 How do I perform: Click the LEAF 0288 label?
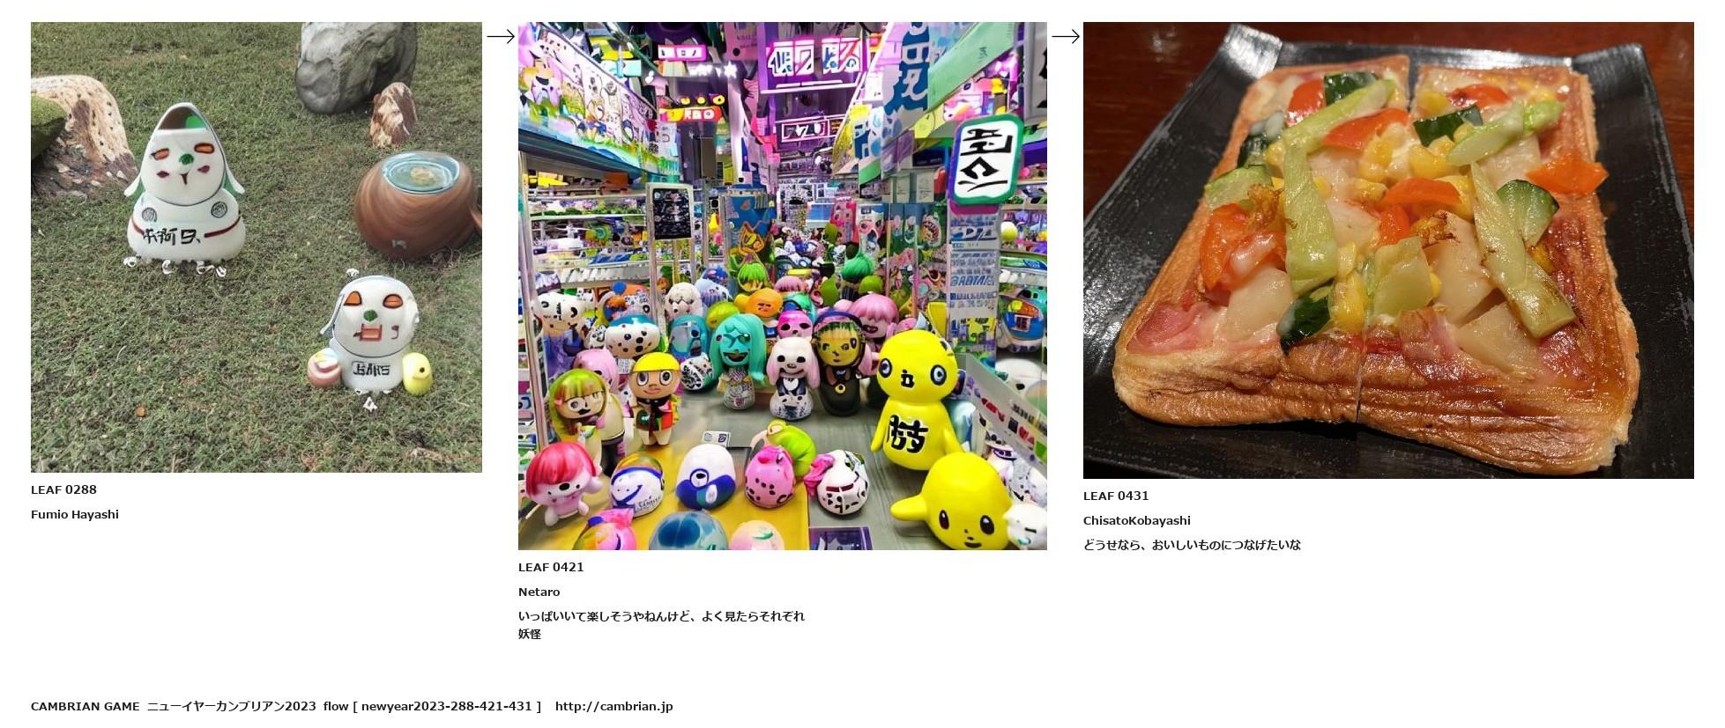[x=63, y=489]
